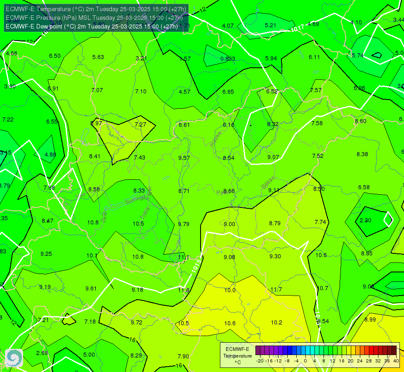Click the dew point value 10.7
The image size is (404, 372).
click(322, 288)
